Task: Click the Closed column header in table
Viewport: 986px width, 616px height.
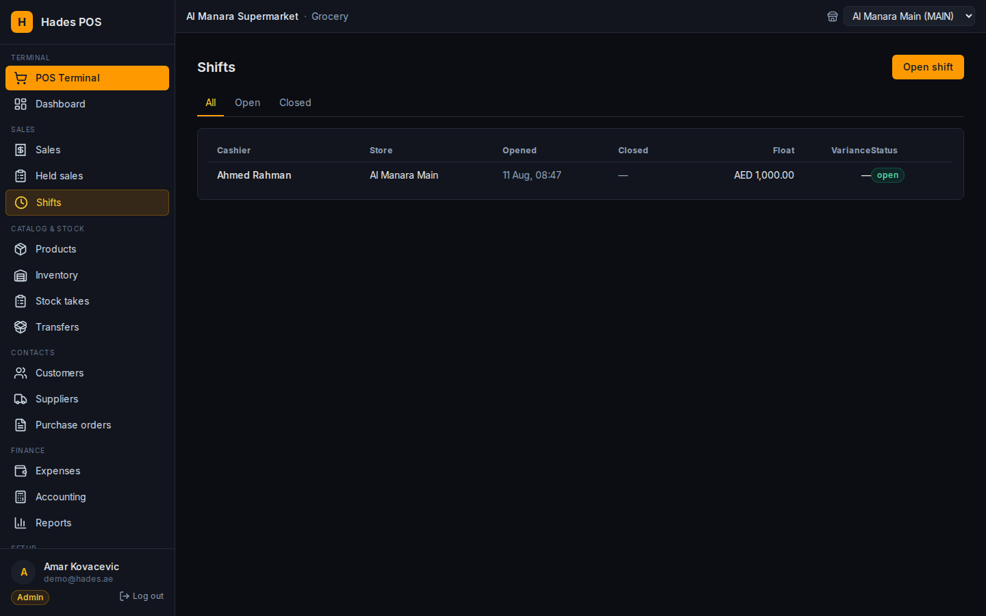Action: click(633, 151)
